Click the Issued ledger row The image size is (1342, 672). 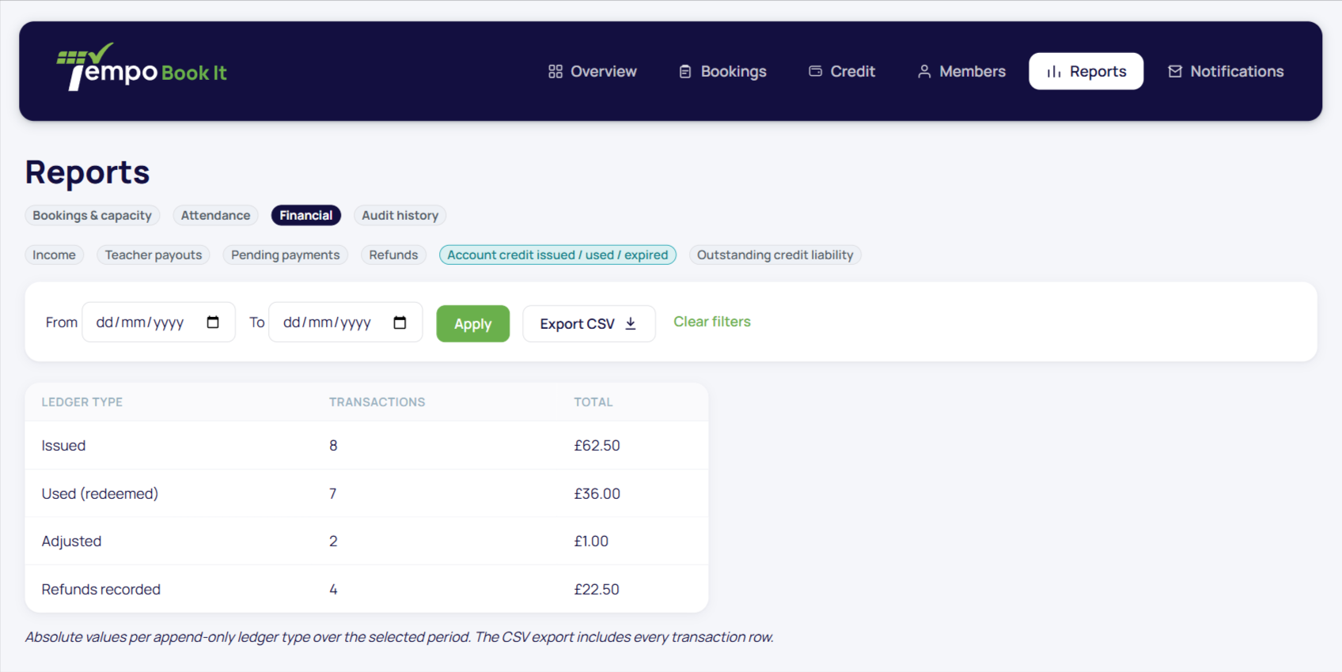[366, 445]
